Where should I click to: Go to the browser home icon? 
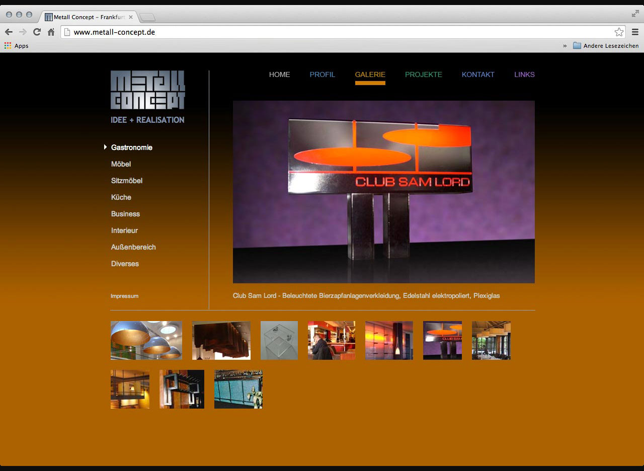pyautogui.click(x=51, y=32)
